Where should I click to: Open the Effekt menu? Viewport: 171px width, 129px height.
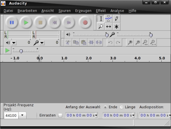[101, 11]
